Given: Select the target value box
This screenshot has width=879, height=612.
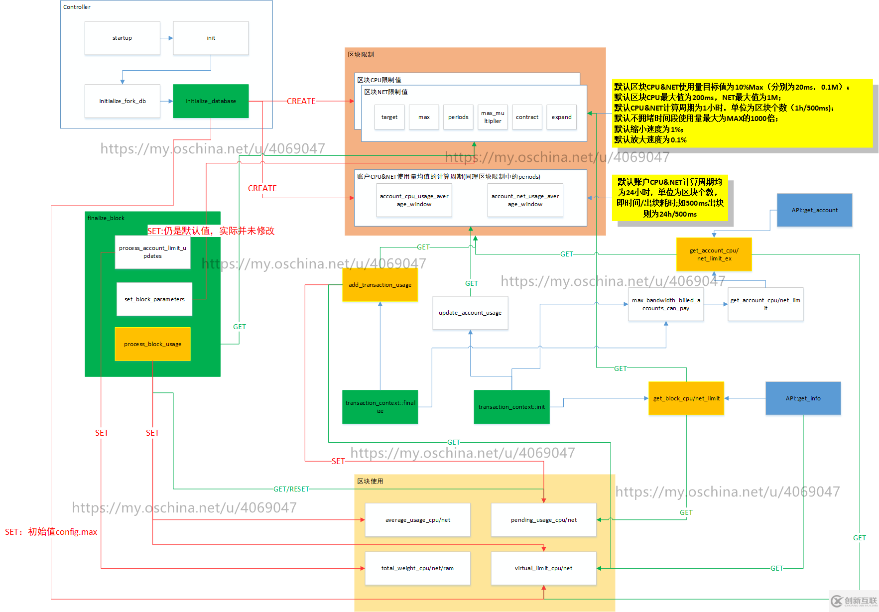Looking at the screenshot, I should (389, 117).
